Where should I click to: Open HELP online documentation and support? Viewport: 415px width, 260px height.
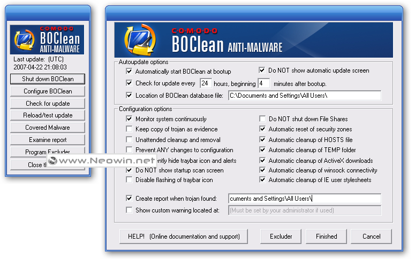184,237
